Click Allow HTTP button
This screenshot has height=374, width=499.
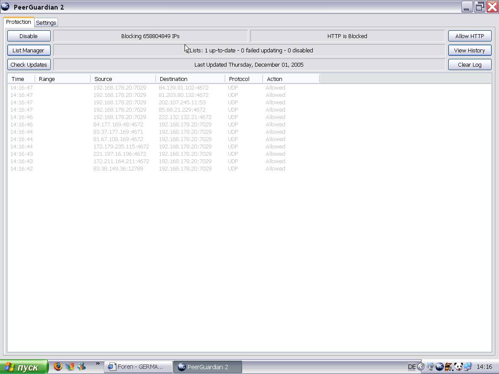tap(470, 36)
